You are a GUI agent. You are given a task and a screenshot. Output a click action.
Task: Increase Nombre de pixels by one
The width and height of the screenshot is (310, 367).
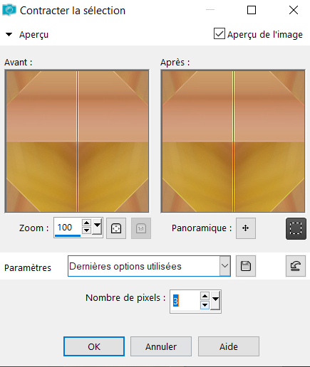pyautogui.click(x=205, y=296)
